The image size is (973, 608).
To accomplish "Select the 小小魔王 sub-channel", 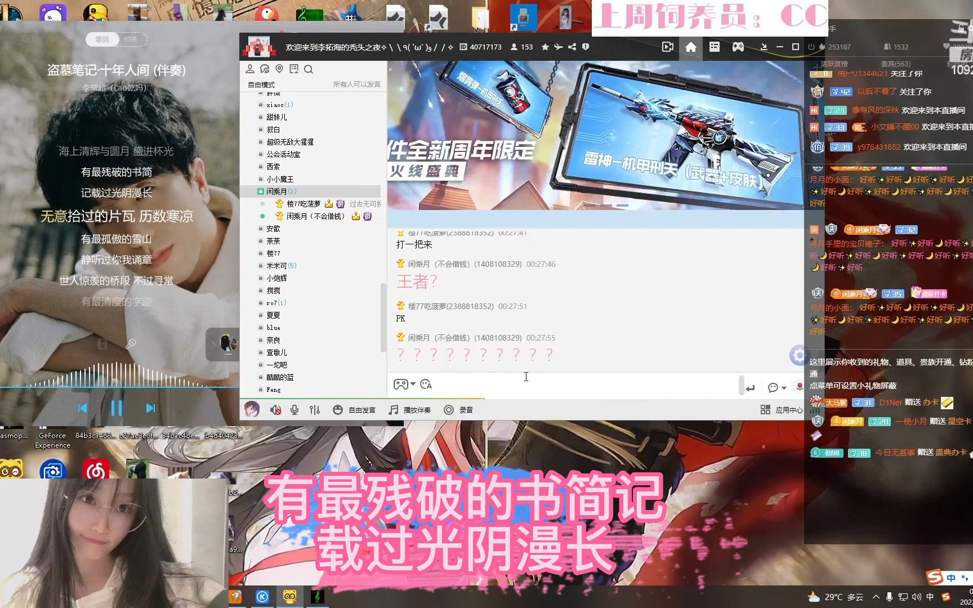I will [280, 179].
